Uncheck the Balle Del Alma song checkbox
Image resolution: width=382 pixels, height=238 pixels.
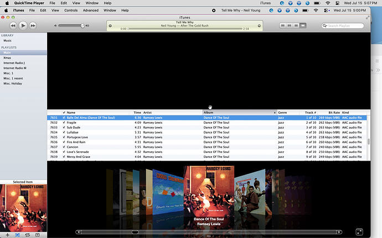click(x=64, y=118)
